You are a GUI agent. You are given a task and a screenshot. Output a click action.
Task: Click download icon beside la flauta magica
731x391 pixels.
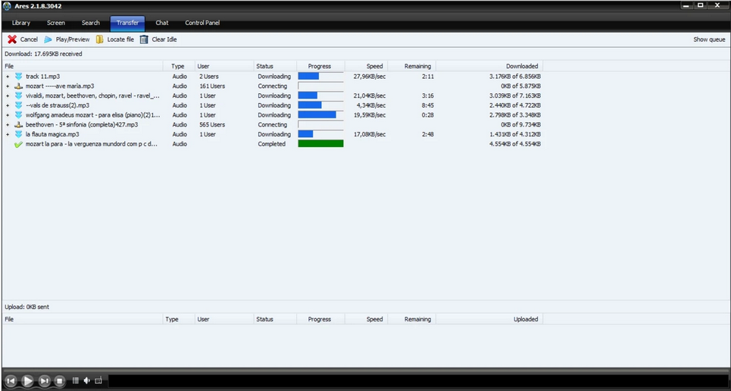pyautogui.click(x=19, y=134)
